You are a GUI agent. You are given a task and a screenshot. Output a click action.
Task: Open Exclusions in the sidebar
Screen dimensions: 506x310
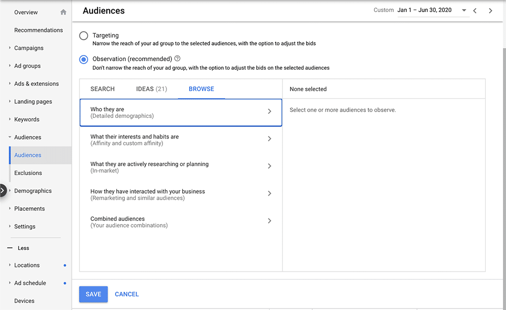pos(27,172)
